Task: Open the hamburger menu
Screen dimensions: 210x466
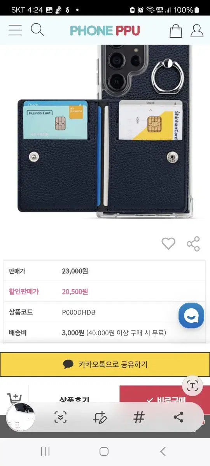Action: tap(15, 30)
